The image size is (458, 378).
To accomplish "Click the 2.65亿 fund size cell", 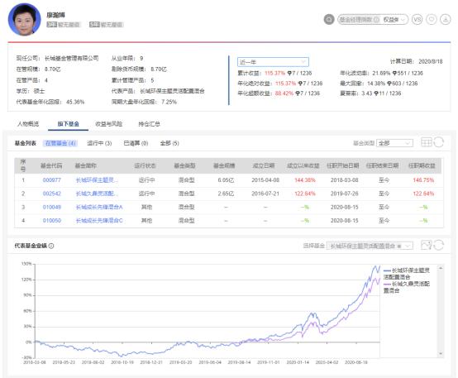I will pyautogui.click(x=226, y=194).
